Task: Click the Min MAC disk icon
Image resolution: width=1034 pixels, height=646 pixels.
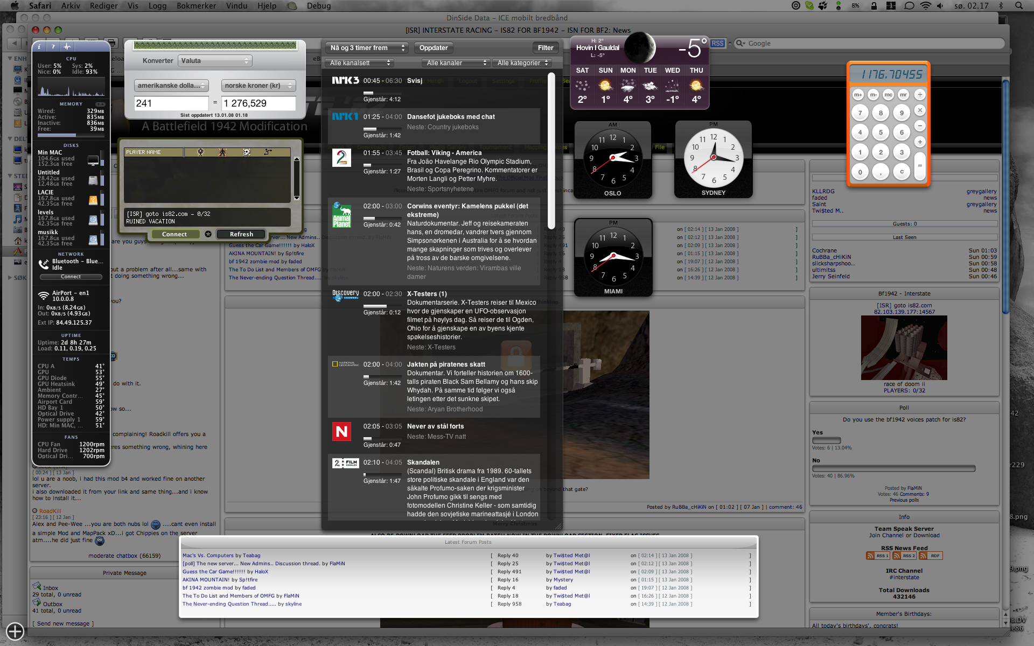Action: point(93,160)
